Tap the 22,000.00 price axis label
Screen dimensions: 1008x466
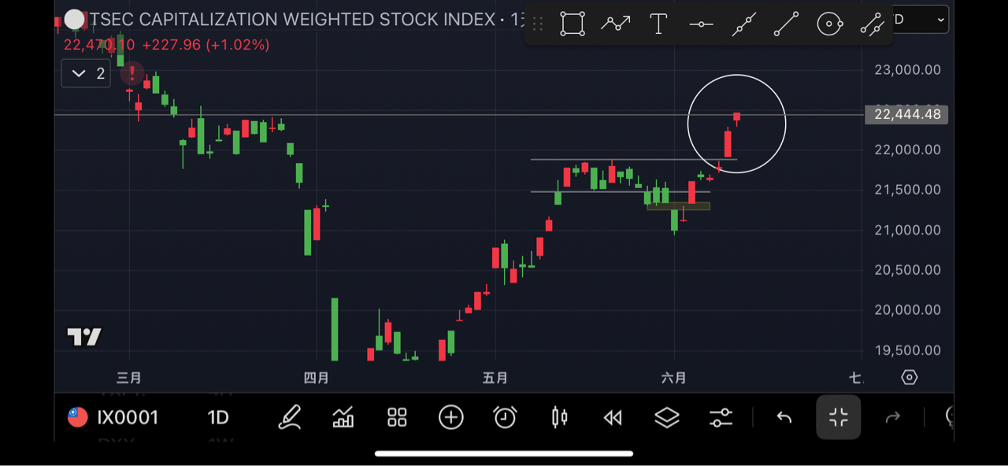pos(908,150)
